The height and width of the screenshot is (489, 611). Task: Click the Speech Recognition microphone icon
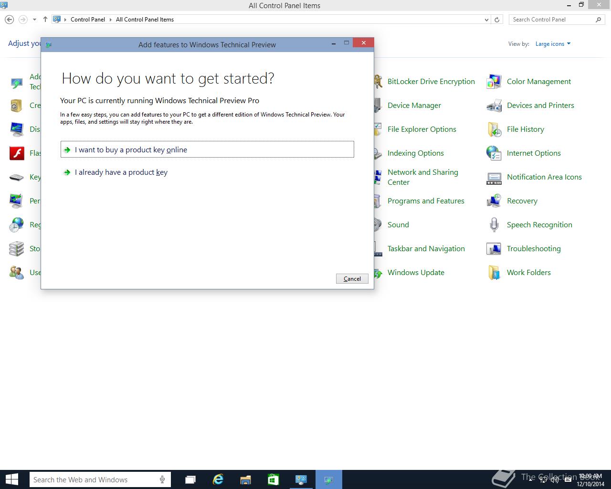[x=494, y=225]
